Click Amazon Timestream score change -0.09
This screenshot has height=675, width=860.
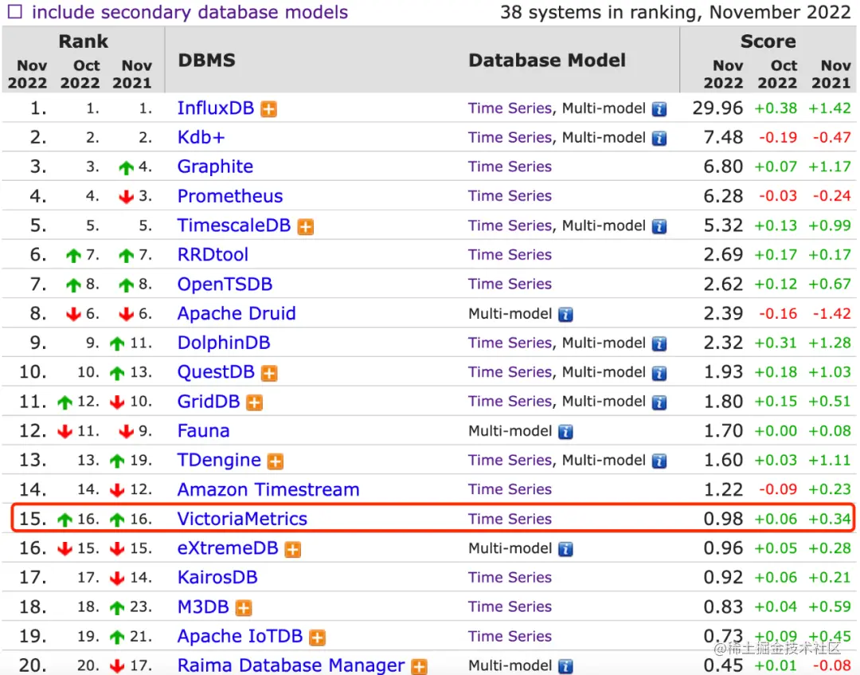pyautogui.click(x=778, y=489)
